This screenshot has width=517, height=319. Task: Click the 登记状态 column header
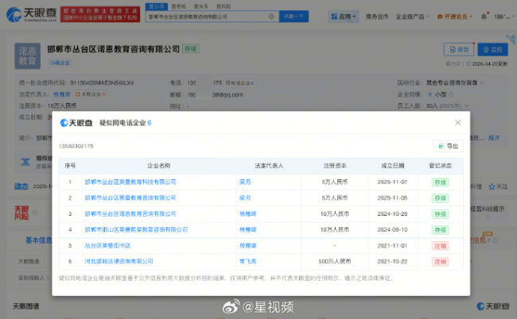click(440, 166)
